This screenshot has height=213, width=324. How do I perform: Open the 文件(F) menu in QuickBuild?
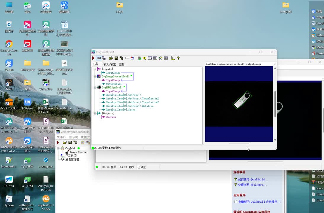coord(61,137)
